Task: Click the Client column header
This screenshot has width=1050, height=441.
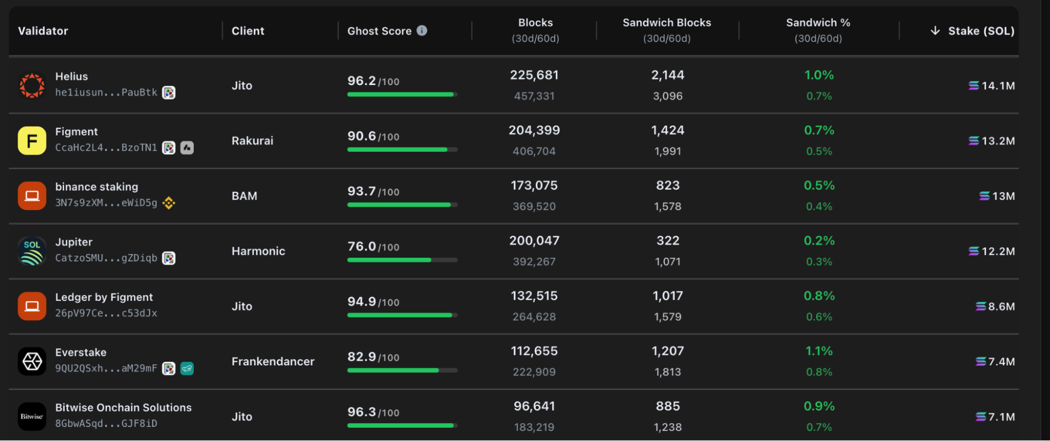Action: pos(248,31)
